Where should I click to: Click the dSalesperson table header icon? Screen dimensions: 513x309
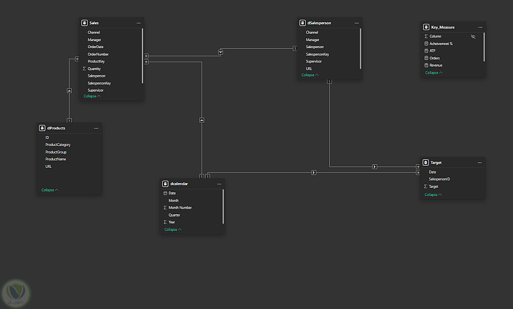coord(302,23)
